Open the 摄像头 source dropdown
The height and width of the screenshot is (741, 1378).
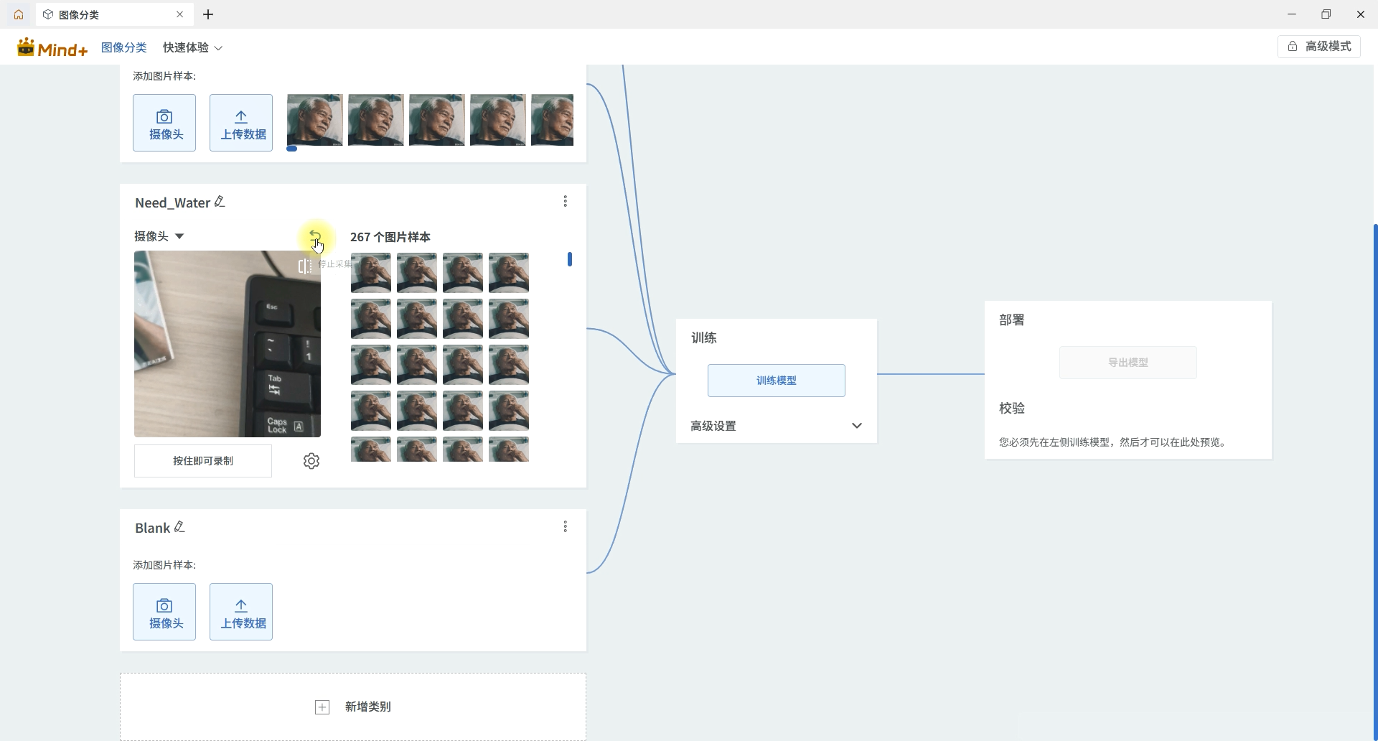159,236
